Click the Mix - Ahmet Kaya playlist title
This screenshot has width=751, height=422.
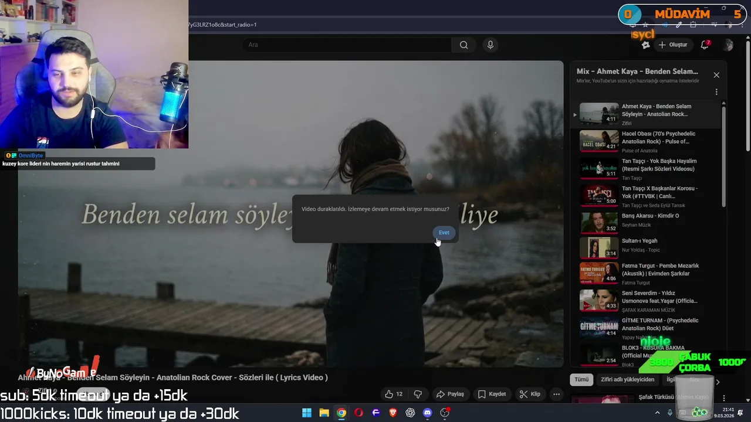(x=637, y=72)
